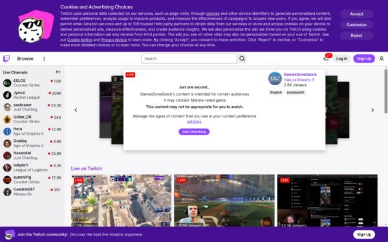Image resolution: width=388 pixels, height=242 pixels.
Task: Click loltyler1 channel name text
Action: click(21, 165)
